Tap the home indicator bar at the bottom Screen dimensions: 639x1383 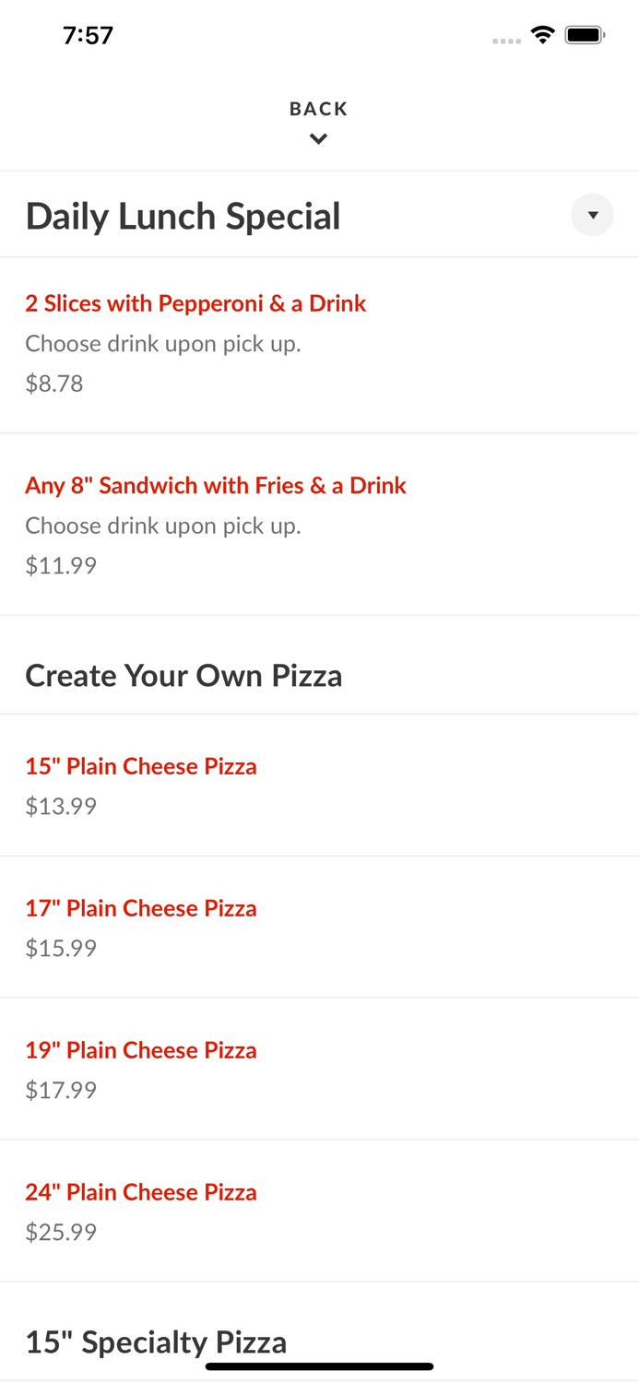point(319,1365)
